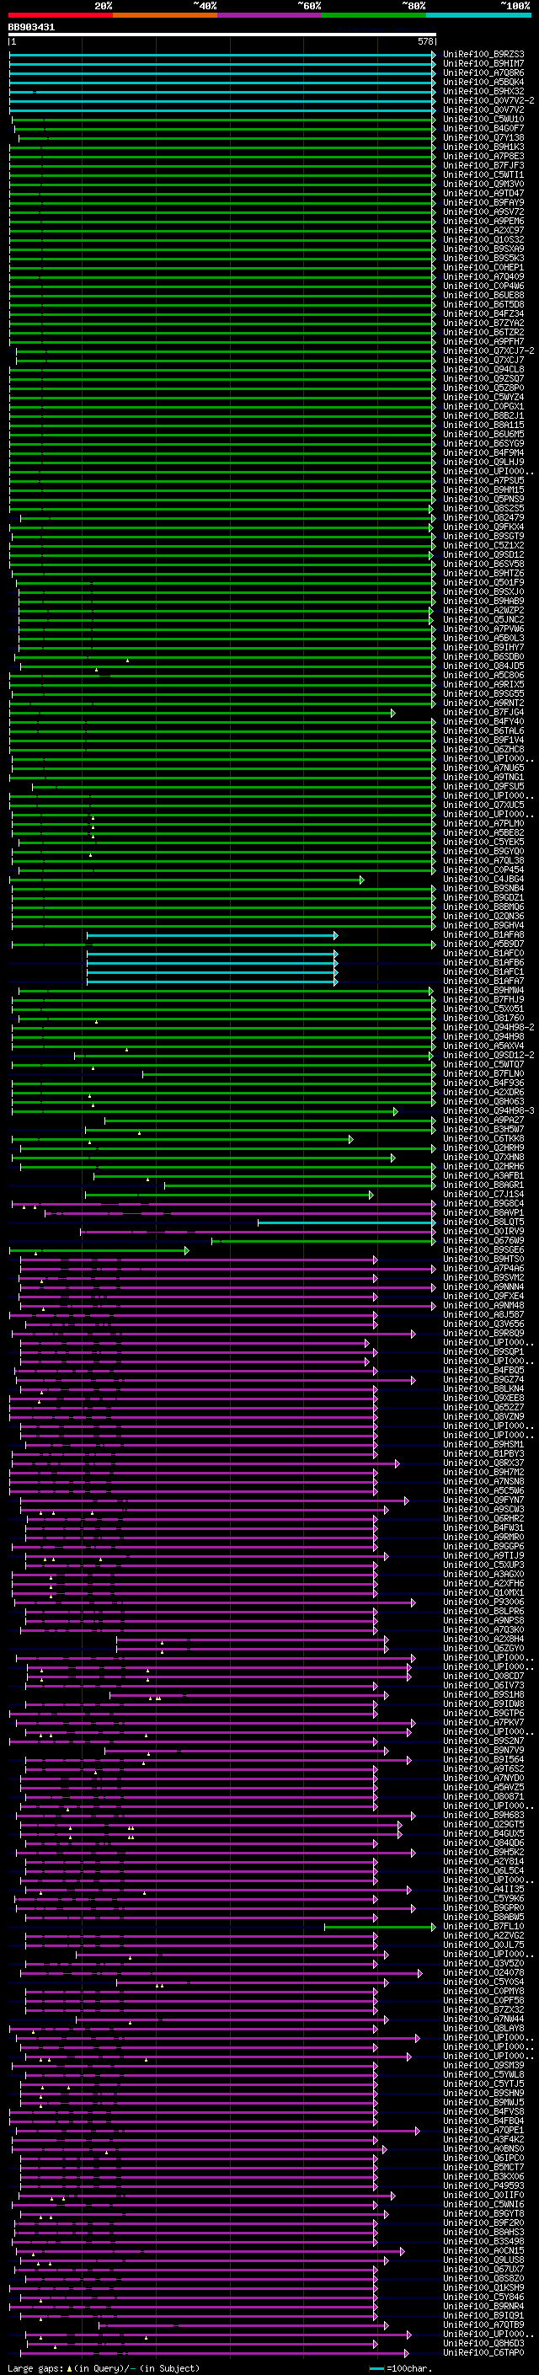
Task: Click query end position label 578
Action: pyautogui.click(x=425, y=42)
